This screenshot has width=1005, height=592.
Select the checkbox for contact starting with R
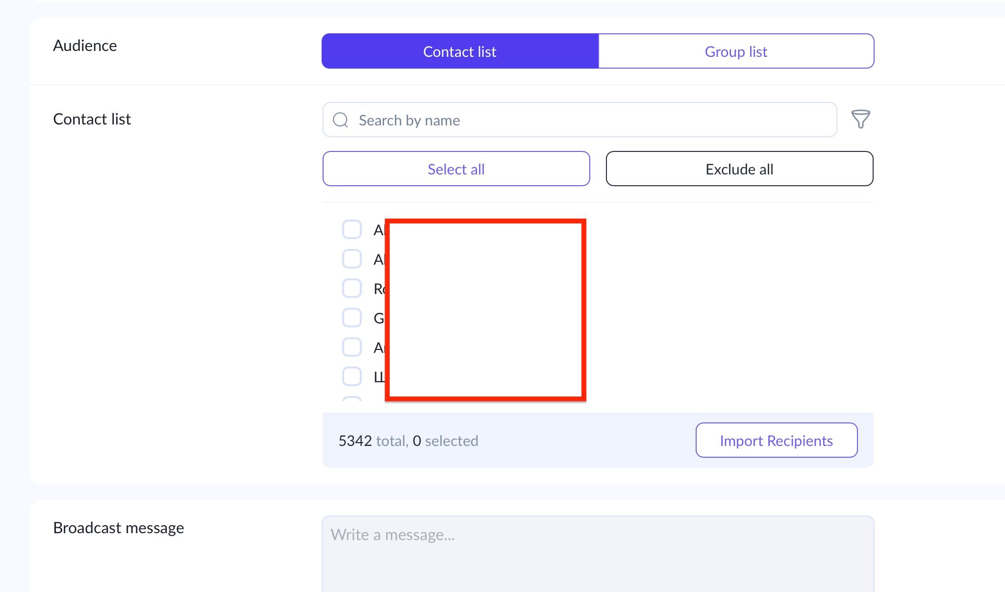click(x=352, y=288)
